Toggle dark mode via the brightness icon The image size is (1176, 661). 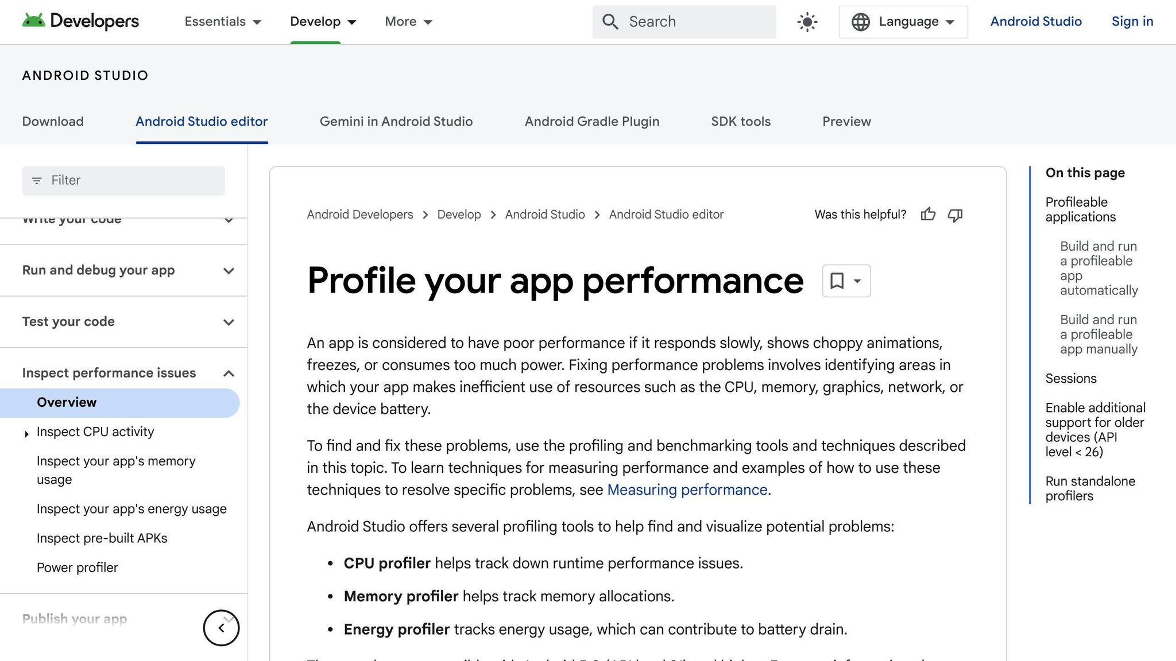point(807,21)
